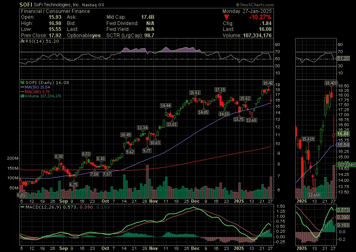This screenshot has height=252, width=356.
Task: Click the 8.10 price label
Action: pyautogui.click(x=101, y=159)
